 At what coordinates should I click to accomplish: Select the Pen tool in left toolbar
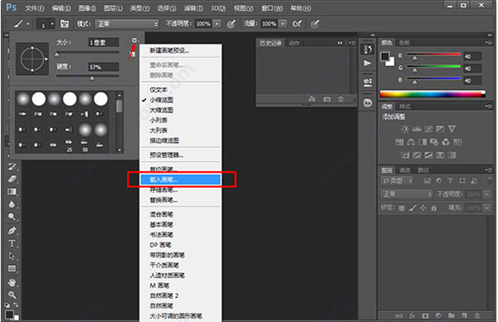point(12,230)
